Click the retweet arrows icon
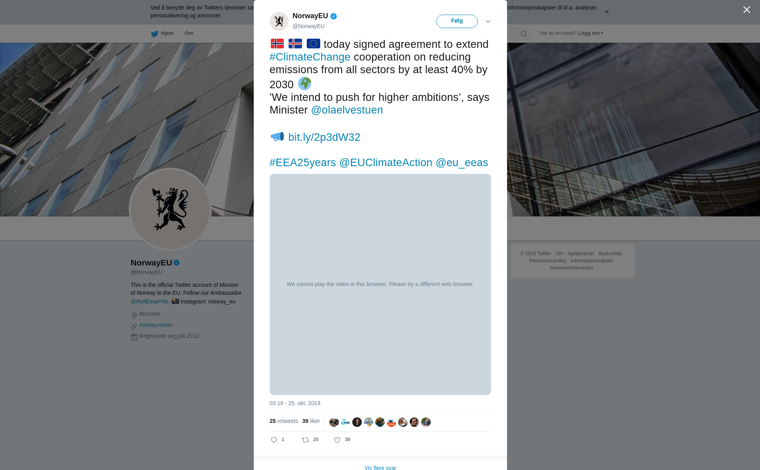This screenshot has width=760, height=470. pyautogui.click(x=306, y=440)
